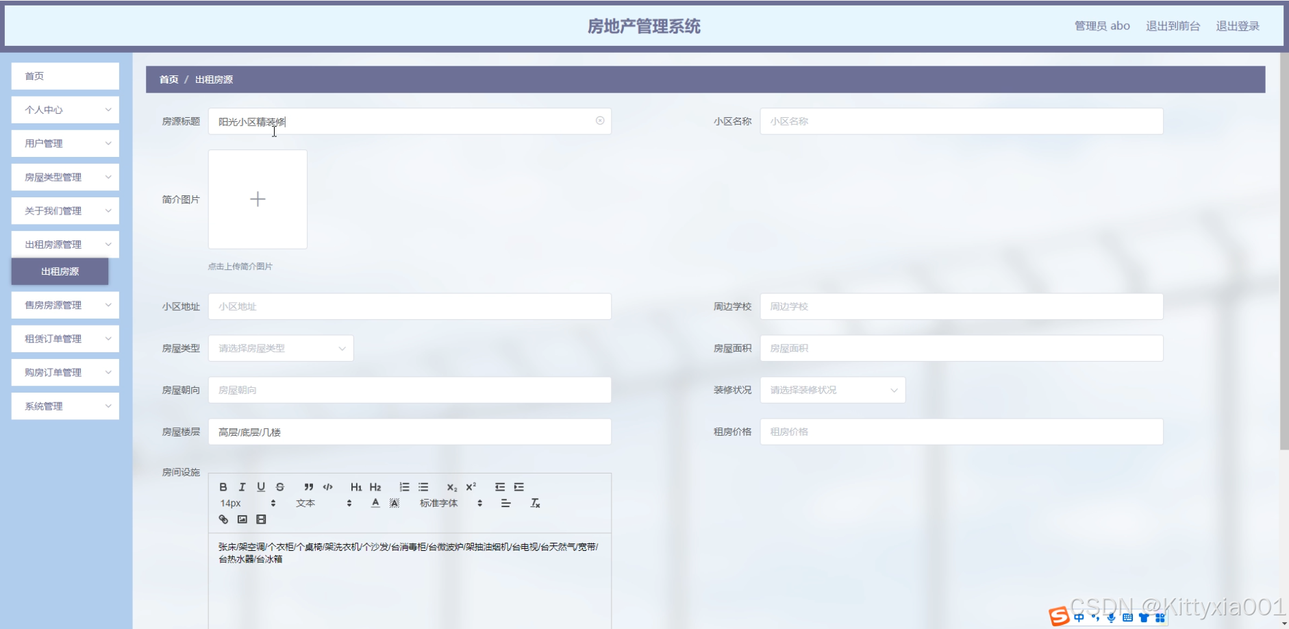Viewport: 1289px width, 629px height.
Task: Toggle underline formatting in the editor
Action: [x=261, y=487]
